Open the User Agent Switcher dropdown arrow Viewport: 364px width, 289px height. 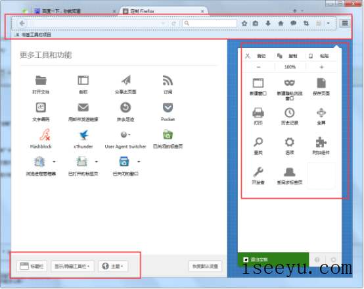pos(129,134)
